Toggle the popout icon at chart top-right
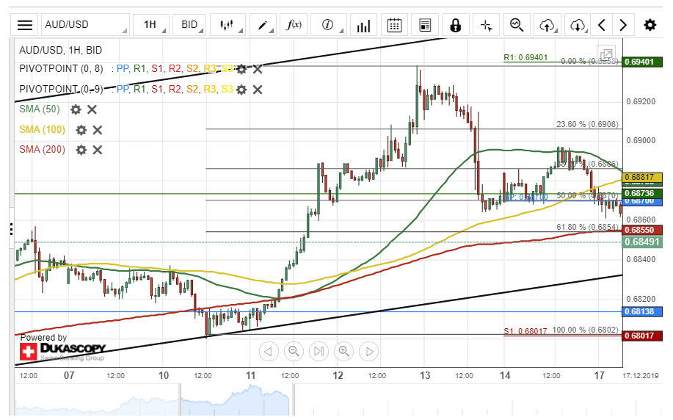Viewport: 673px width, 420px height. click(x=606, y=54)
